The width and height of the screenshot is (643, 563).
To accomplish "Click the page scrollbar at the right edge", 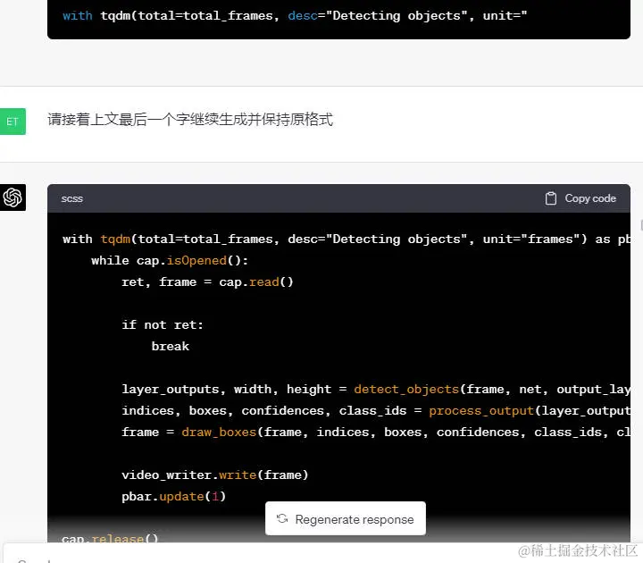I will 641,225.
